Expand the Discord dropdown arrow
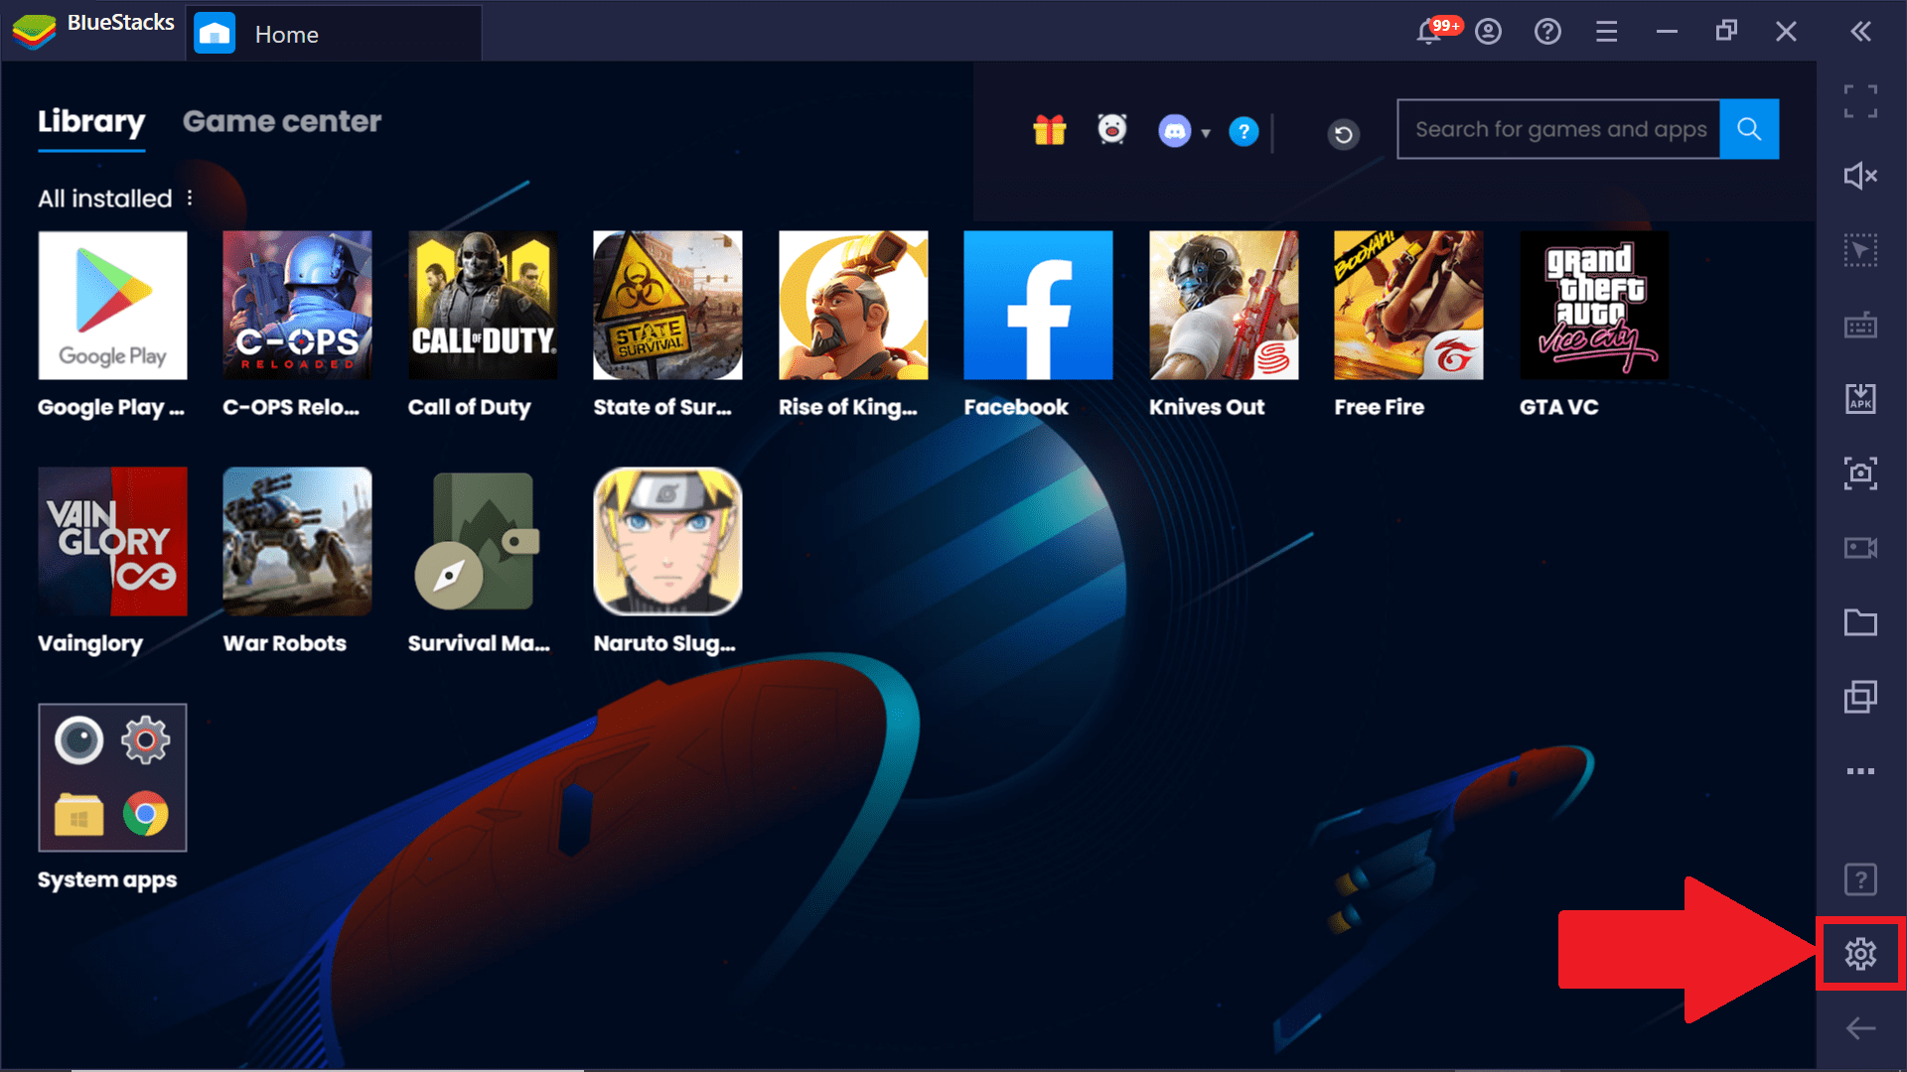The width and height of the screenshot is (1907, 1072). coord(1206,132)
